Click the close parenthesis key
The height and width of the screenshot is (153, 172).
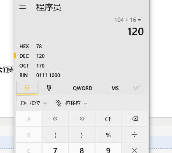click(x=82, y=135)
